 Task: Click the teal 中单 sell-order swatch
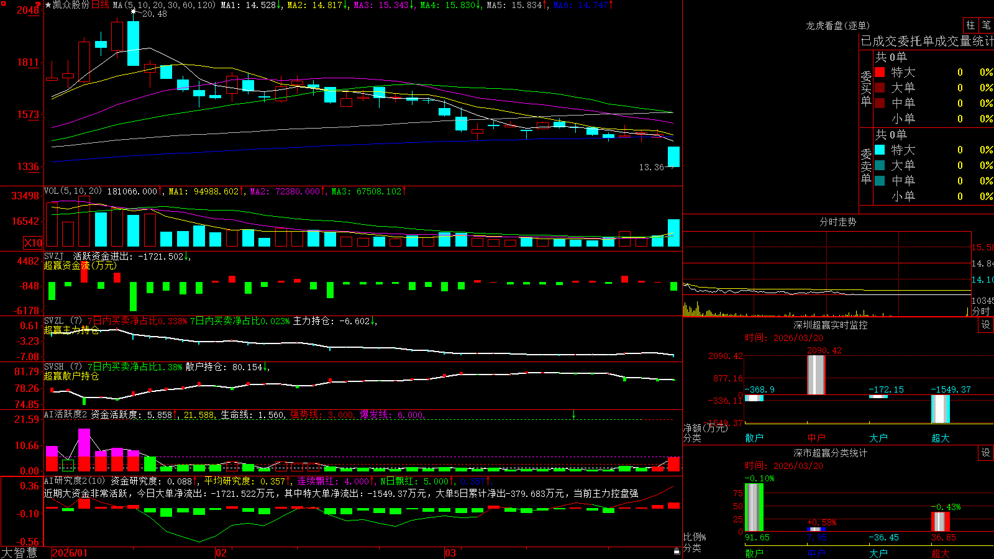880,181
